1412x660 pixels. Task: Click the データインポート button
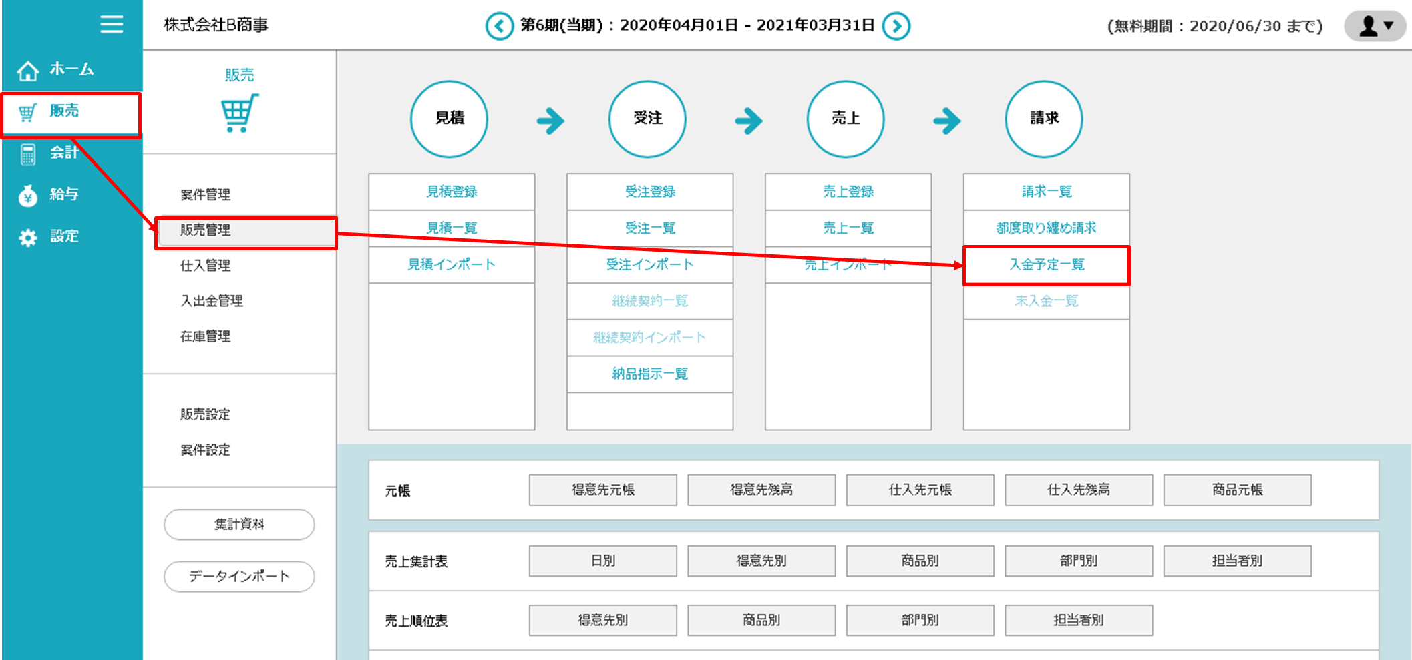tap(239, 577)
